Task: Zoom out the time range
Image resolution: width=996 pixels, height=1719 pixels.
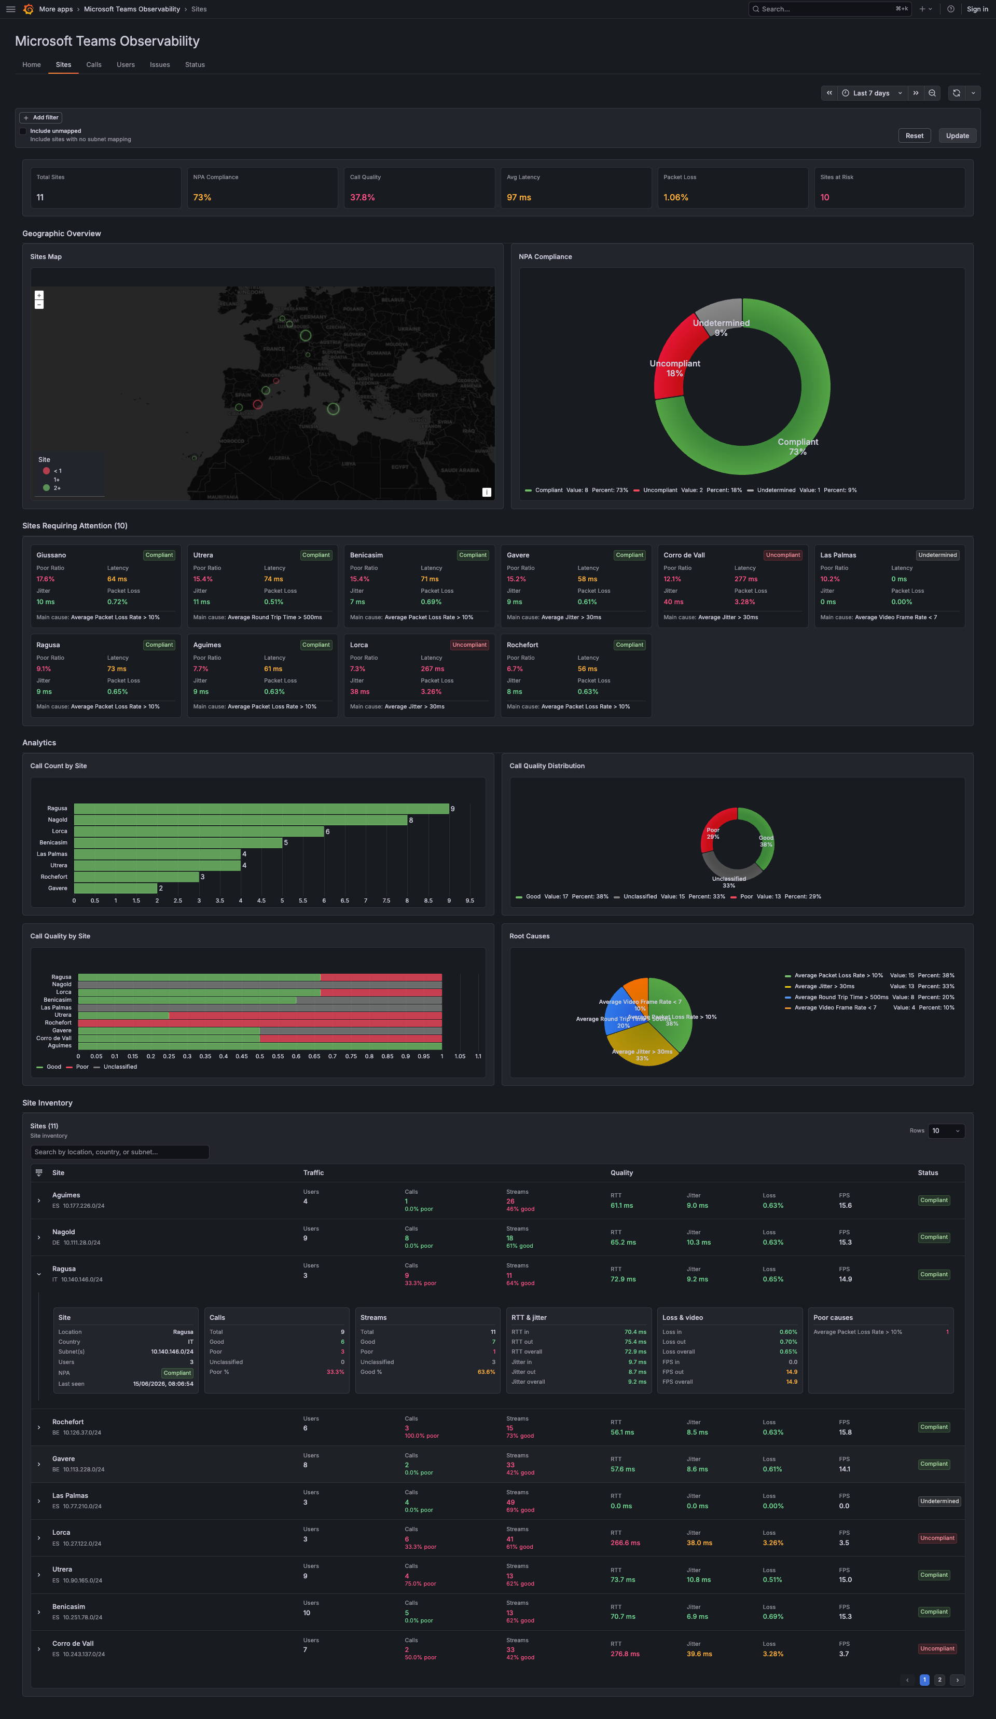Action: 932,93
